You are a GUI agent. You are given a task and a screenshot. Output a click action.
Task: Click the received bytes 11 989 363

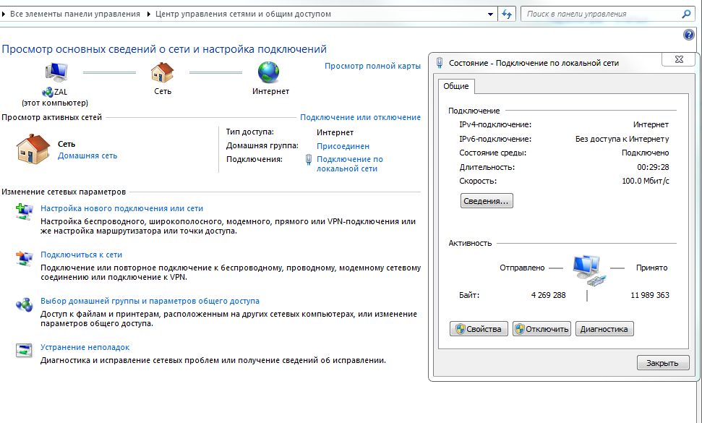650,296
